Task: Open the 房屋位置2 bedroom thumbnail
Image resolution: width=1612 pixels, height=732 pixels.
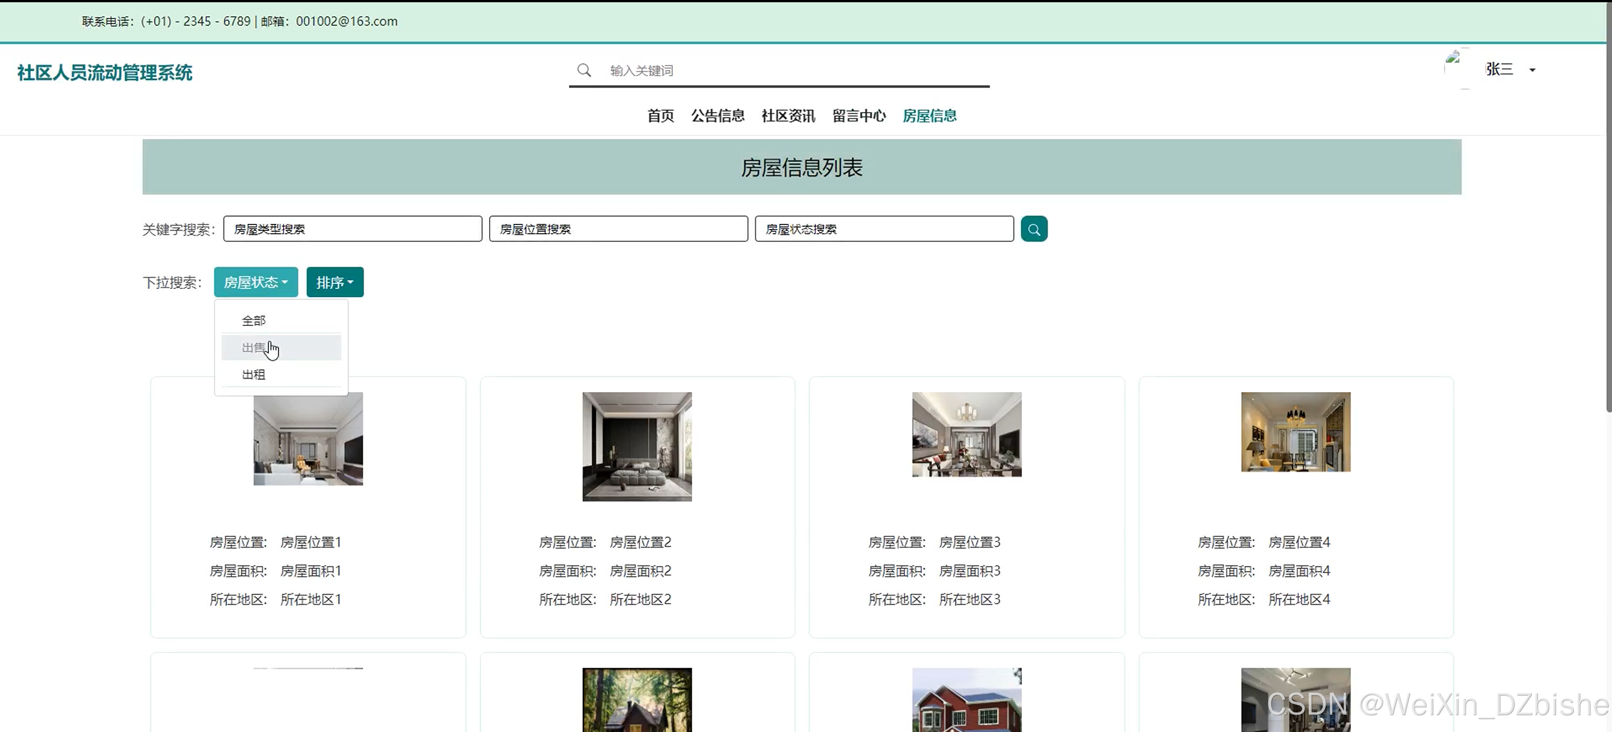Action: (x=637, y=446)
